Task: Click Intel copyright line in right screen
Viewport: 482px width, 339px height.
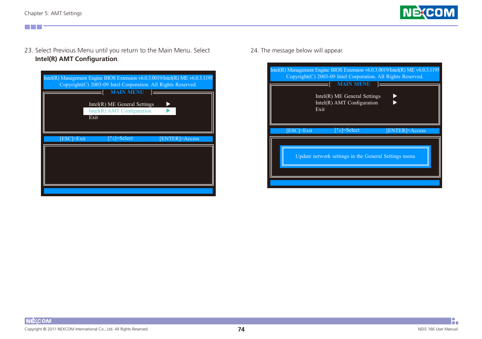Action: (355, 77)
